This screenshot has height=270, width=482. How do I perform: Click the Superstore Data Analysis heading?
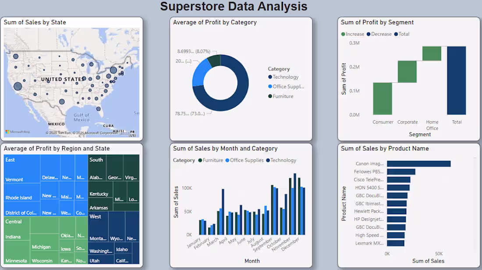[234, 6]
